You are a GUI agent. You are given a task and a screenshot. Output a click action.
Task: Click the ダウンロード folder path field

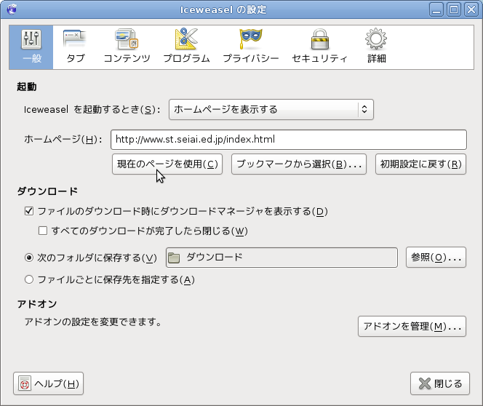(x=282, y=258)
